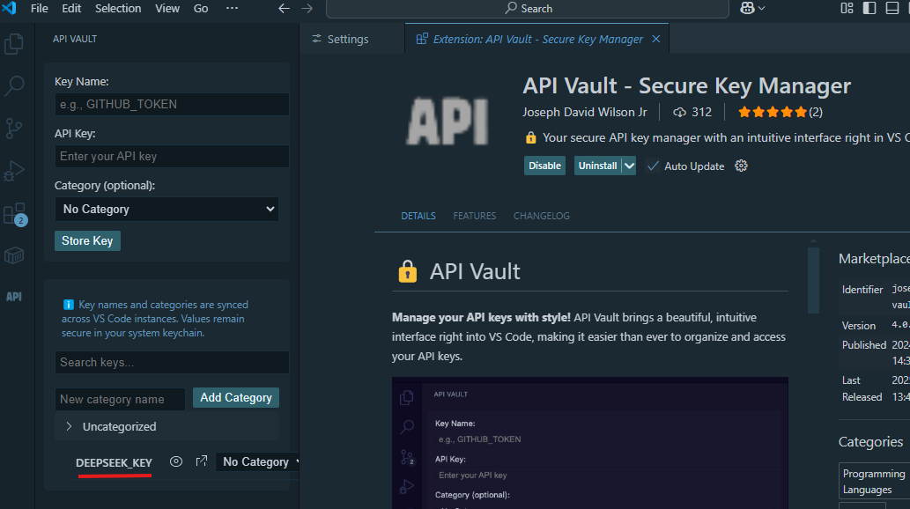This screenshot has height=509, width=910.
Task: Toggle the bottom panel layout icon
Action: point(892,8)
